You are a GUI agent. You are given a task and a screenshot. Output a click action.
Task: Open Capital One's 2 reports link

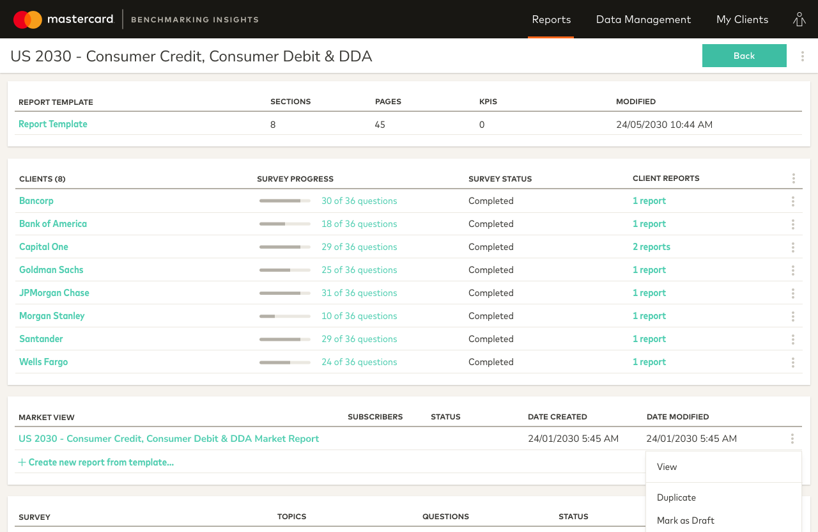tap(651, 247)
